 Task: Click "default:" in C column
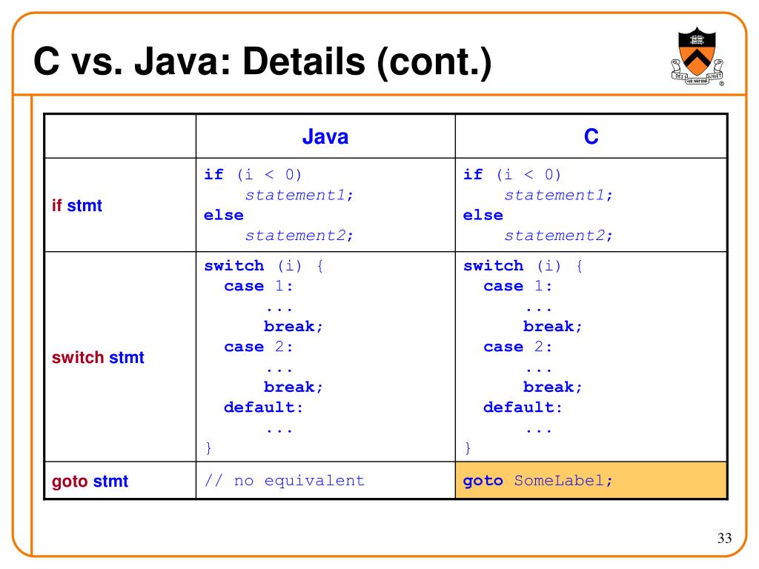[523, 407]
